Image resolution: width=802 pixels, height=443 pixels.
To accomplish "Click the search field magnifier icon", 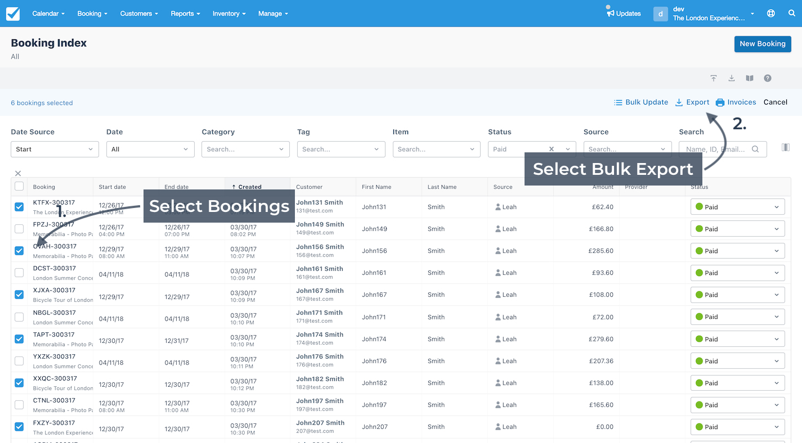I will click(x=755, y=149).
